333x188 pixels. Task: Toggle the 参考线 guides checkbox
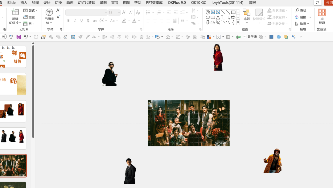(245, 36)
